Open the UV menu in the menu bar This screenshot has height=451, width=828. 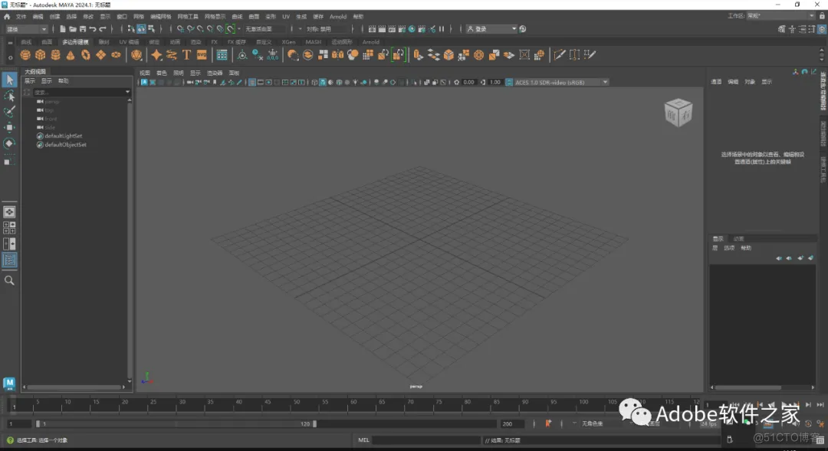(286, 16)
